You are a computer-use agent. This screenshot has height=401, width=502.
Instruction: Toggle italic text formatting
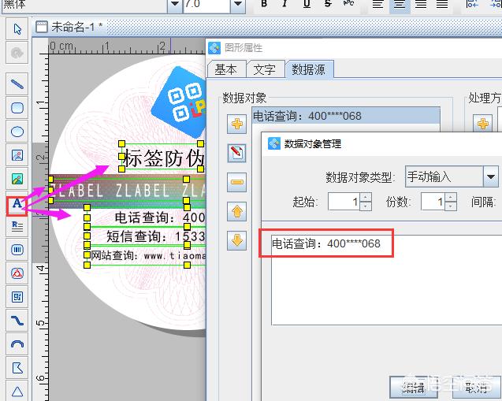(284, 4)
